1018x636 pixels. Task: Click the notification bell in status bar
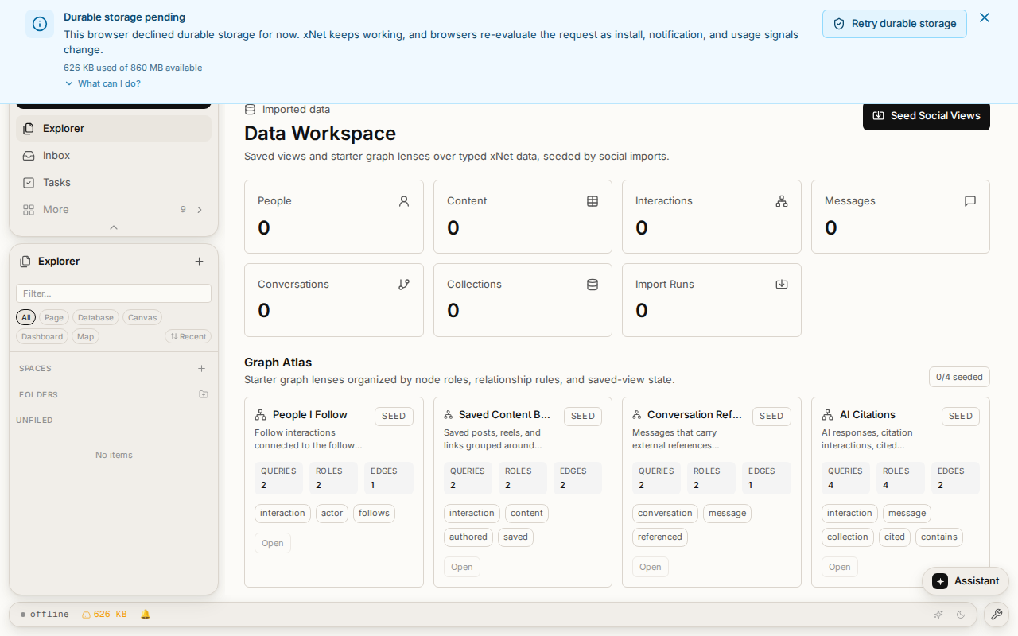pyautogui.click(x=146, y=615)
